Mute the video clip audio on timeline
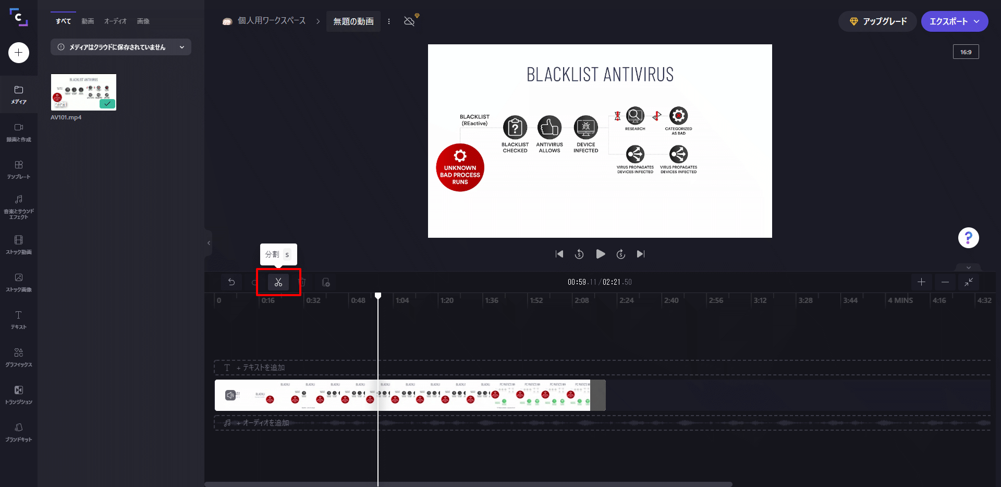The width and height of the screenshot is (1001, 487). point(230,395)
